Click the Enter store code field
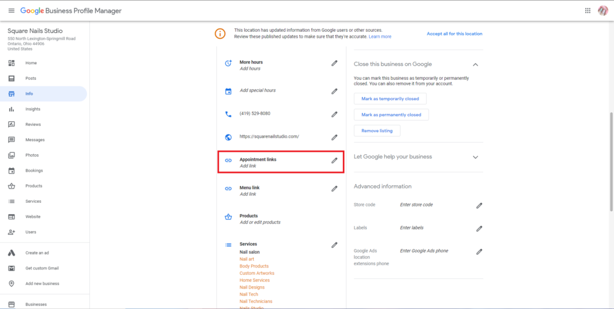Screen dimensions: 614x309 416,205
